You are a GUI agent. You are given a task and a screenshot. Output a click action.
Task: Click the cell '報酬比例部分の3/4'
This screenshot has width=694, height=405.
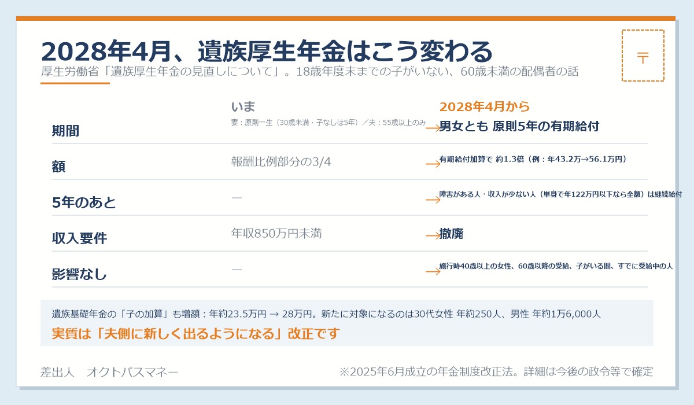281,161
